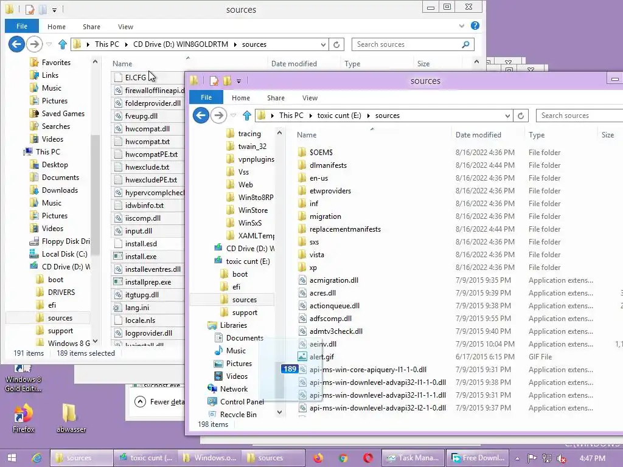Image resolution: width=623 pixels, height=467 pixels.
Task: Switch to Free Download taskbar button
Action: pyautogui.click(x=478, y=458)
